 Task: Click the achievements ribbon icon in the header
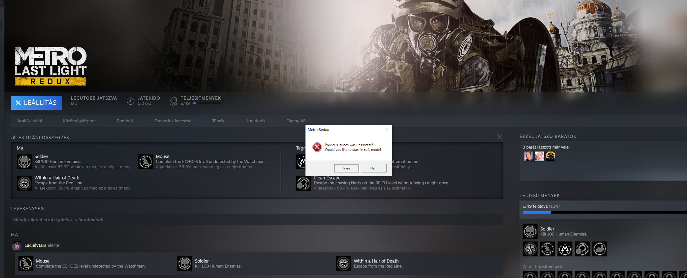coord(173,101)
